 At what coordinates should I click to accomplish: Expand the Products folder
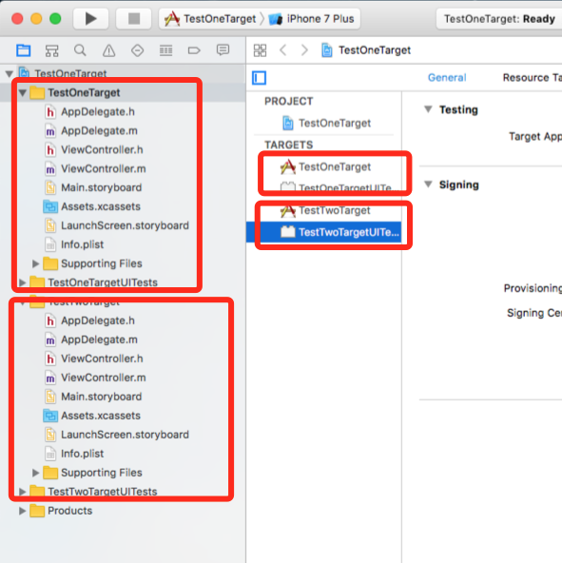[x=22, y=511]
